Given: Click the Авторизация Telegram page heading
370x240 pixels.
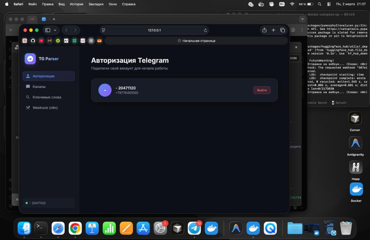Looking at the screenshot, I should point(130,60).
